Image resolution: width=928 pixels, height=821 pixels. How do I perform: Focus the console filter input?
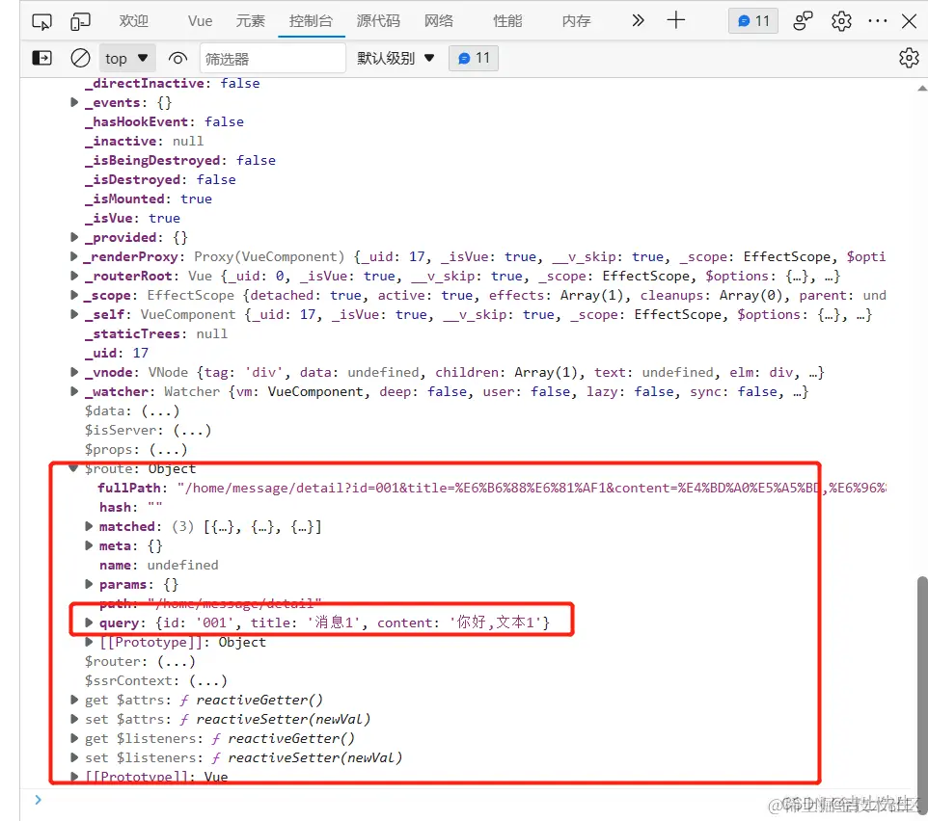point(272,58)
